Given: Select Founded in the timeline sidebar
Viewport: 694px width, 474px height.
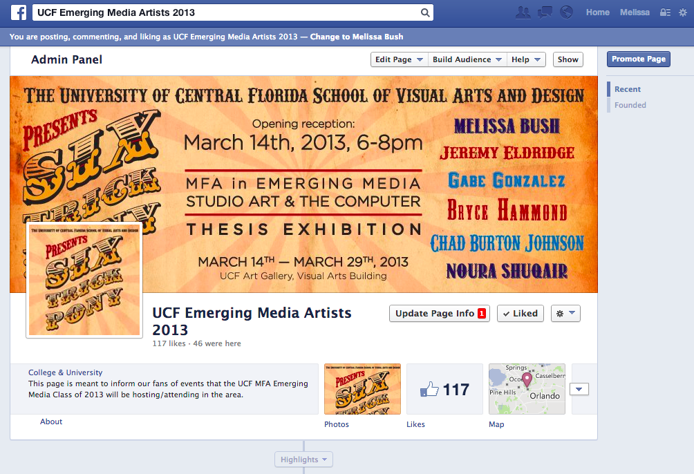Looking at the screenshot, I should [x=630, y=105].
